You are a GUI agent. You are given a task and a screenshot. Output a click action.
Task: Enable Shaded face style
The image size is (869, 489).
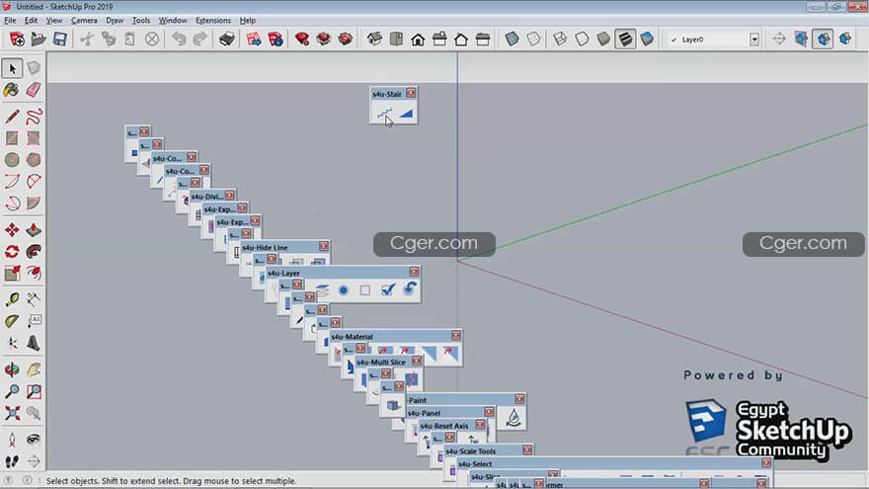tap(603, 39)
